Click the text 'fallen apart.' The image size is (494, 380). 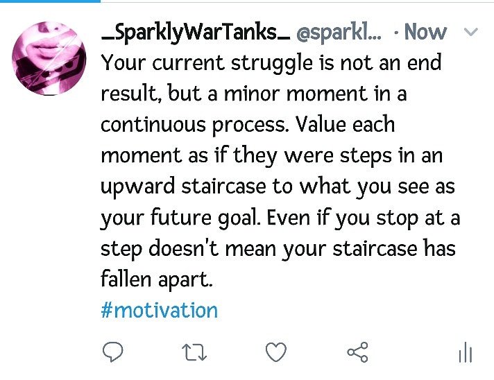point(155,279)
